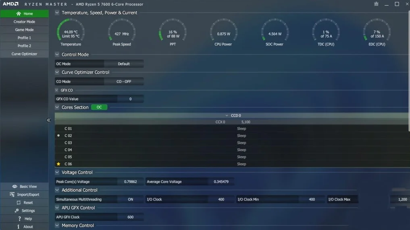Click the GFX CO Value field

pos(131,99)
